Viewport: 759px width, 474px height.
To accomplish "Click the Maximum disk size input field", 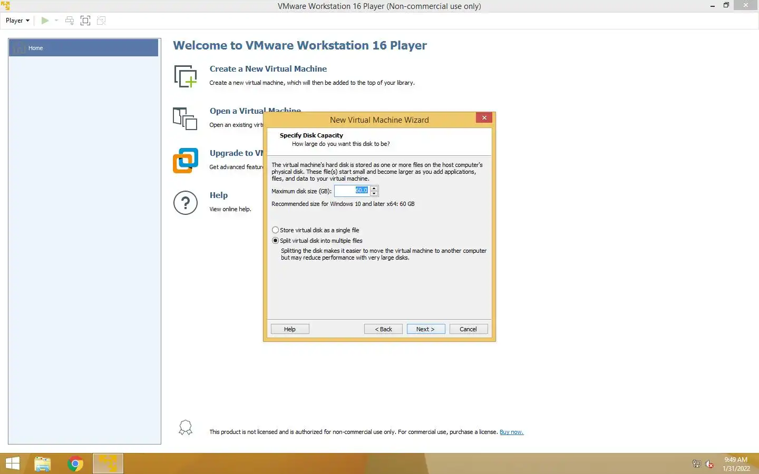I will pos(352,191).
